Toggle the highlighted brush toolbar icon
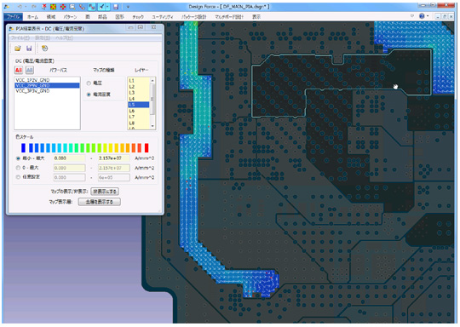Image resolution: width=460 pixels, height=327 pixels. click(x=101, y=7)
